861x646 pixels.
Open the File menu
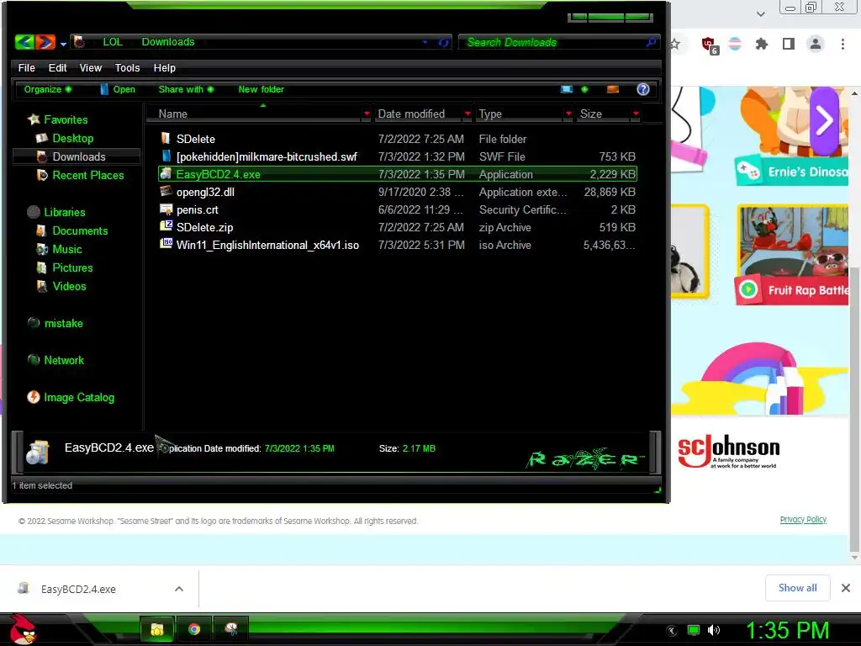pyautogui.click(x=26, y=67)
